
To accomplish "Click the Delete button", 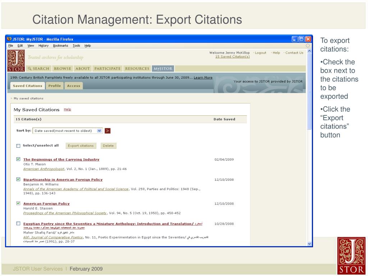I will [108, 146].
